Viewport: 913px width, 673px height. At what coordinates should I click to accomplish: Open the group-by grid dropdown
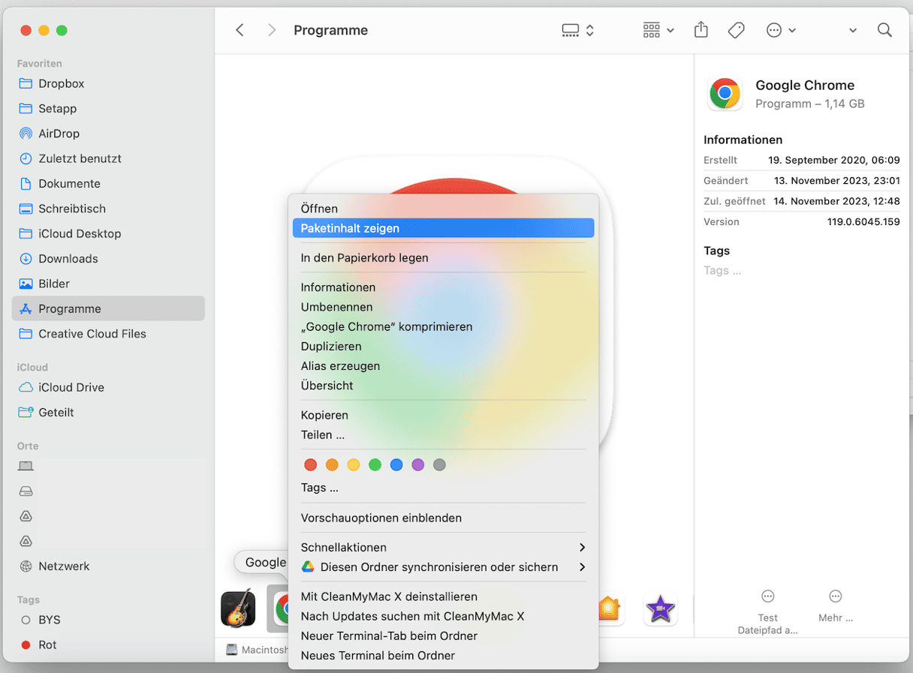(x=658, y=30)
